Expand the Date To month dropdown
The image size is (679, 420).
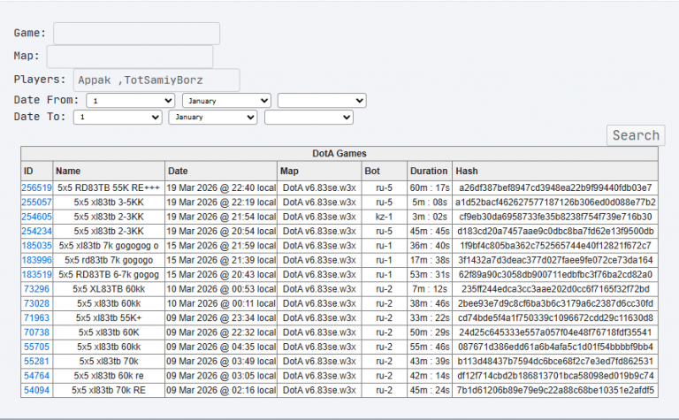coord(213,118)
